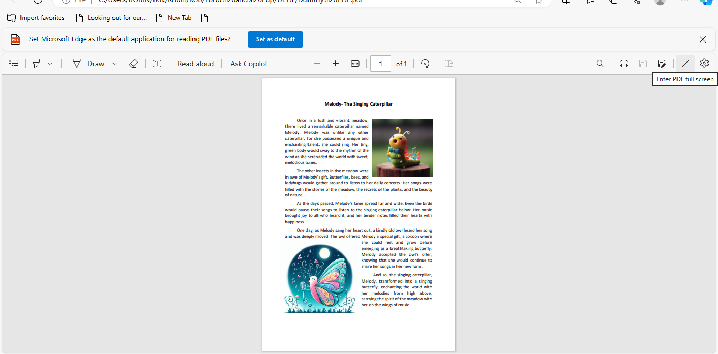Open Import favorites bookmark

click(36, 18)
